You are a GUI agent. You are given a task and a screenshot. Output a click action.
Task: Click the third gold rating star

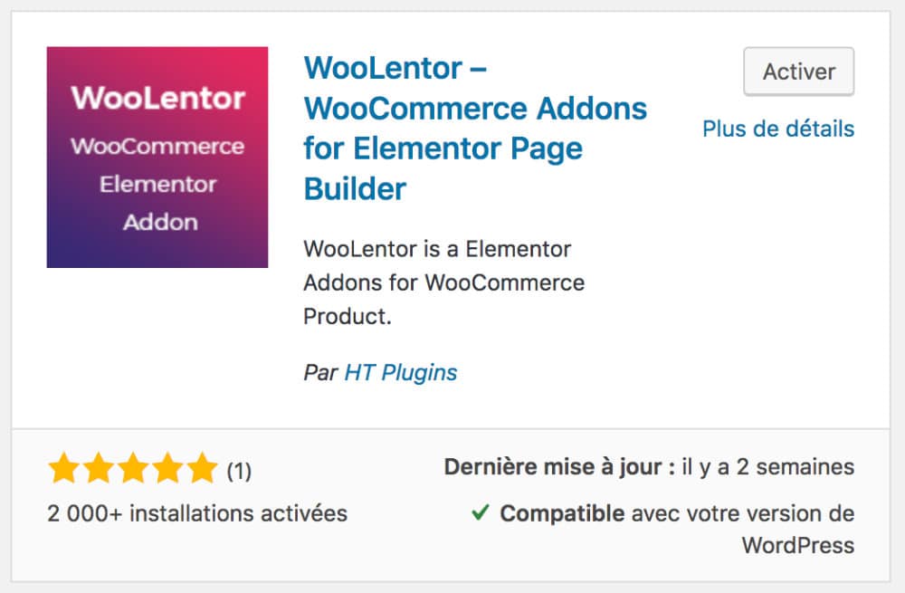click(x=134, y=468)
